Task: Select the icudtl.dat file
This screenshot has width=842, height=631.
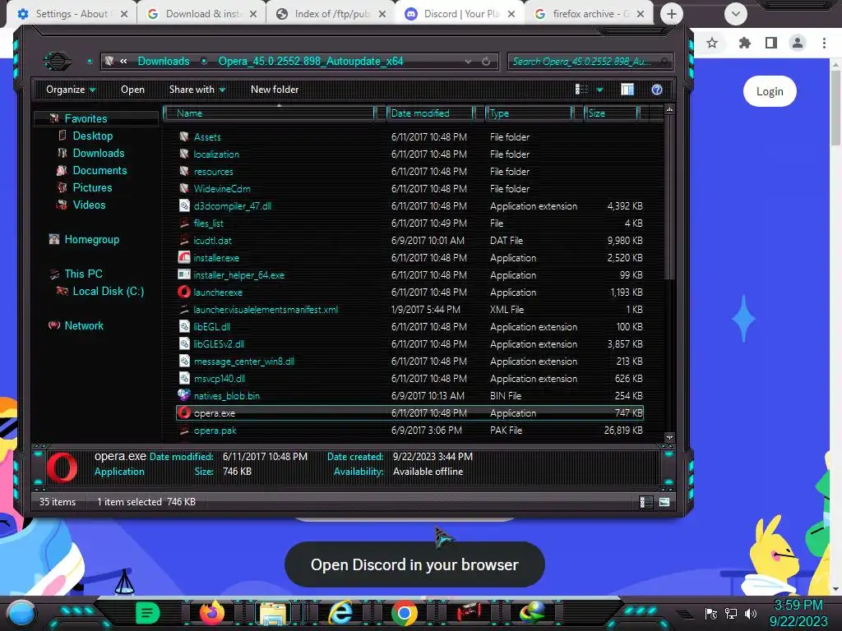Action: tap(213, 241)
